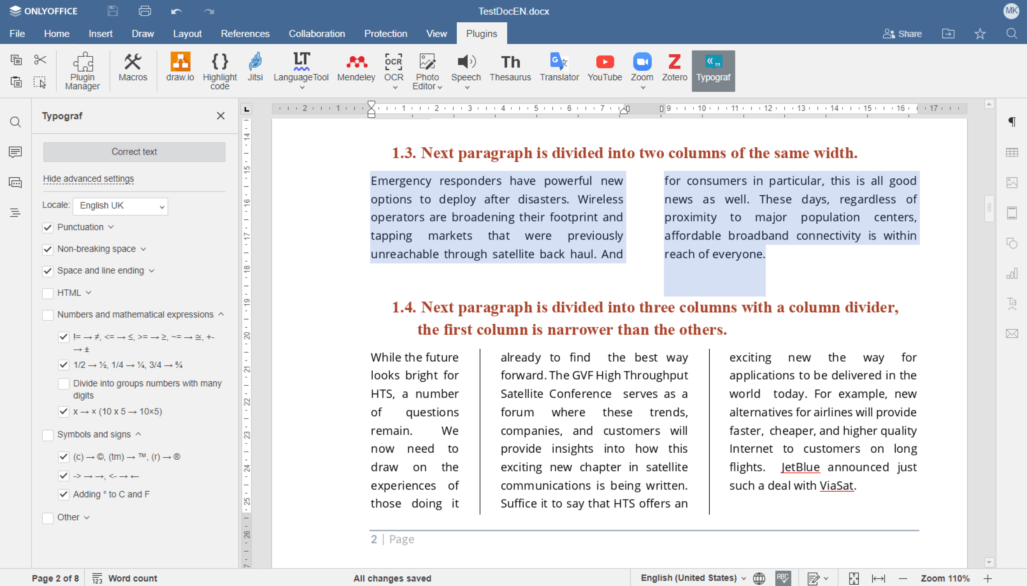Toggle the Typograf plugin button

pos(713,71)
